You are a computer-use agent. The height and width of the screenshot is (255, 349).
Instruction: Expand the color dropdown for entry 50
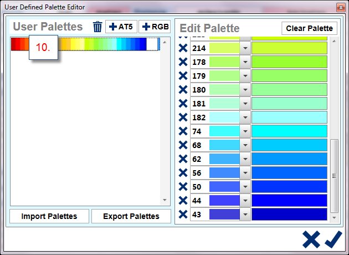click(245, 187)
